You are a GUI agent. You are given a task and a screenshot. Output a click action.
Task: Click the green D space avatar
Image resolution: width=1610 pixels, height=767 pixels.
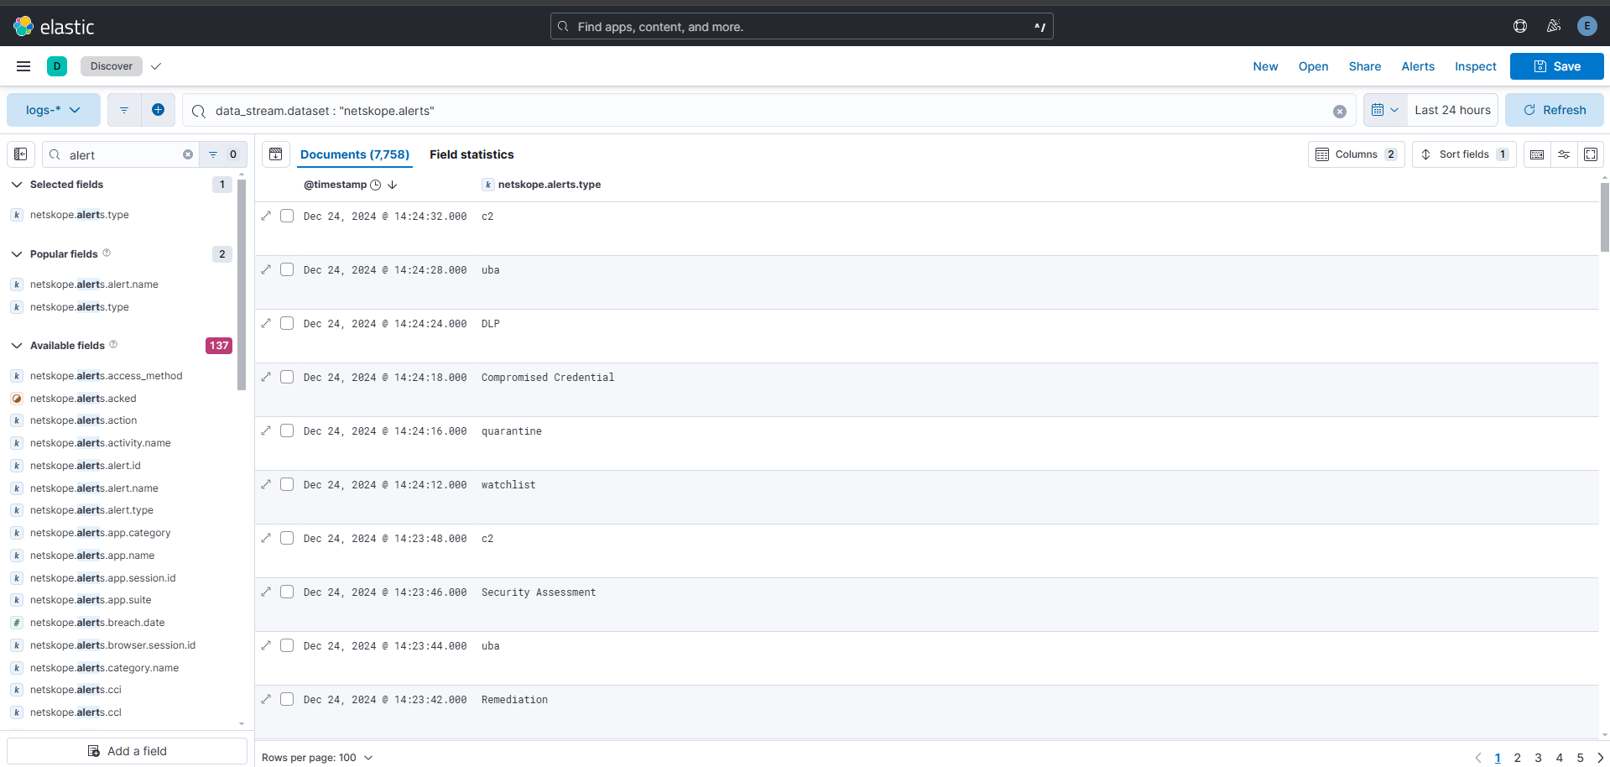point(57,66)
